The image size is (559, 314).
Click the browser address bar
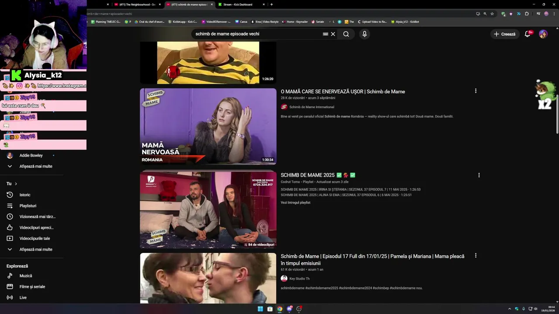point(279,14)
